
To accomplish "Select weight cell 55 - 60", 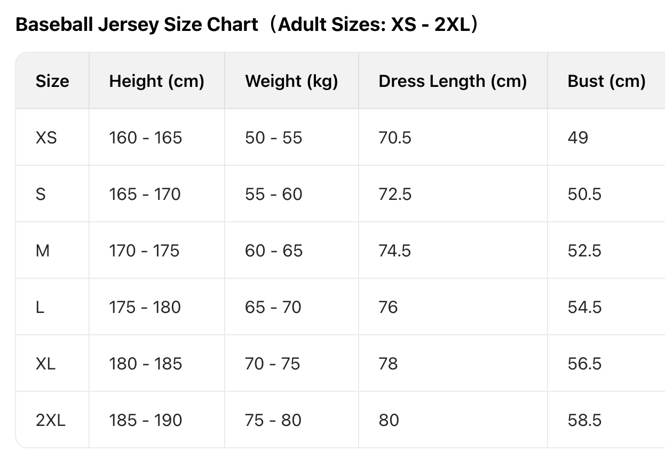I will 273,194.
